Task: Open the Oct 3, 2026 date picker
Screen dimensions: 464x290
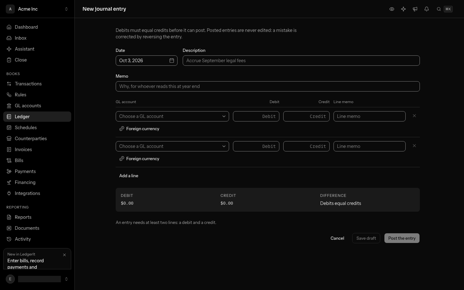Action: pos(147,61)
